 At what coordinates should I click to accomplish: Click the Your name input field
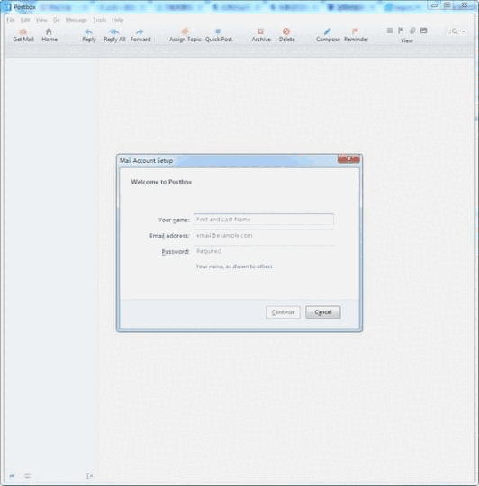pyautogui.click(x=264, y=220)
